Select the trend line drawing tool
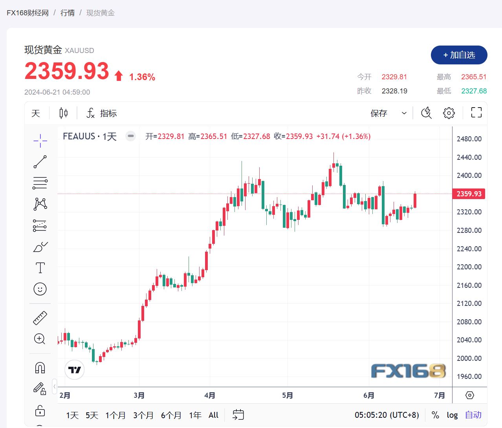Viewport: 502px width, 428px height. point(40,162)
